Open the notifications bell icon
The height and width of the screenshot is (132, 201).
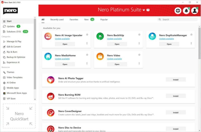(x=186, y=11)
